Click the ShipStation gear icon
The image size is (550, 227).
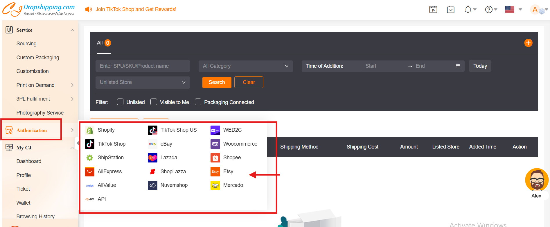pos(90,158)
